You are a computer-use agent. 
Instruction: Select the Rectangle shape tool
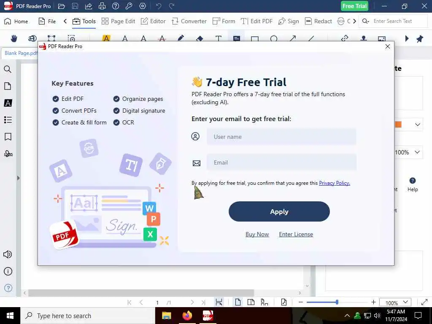255,38
